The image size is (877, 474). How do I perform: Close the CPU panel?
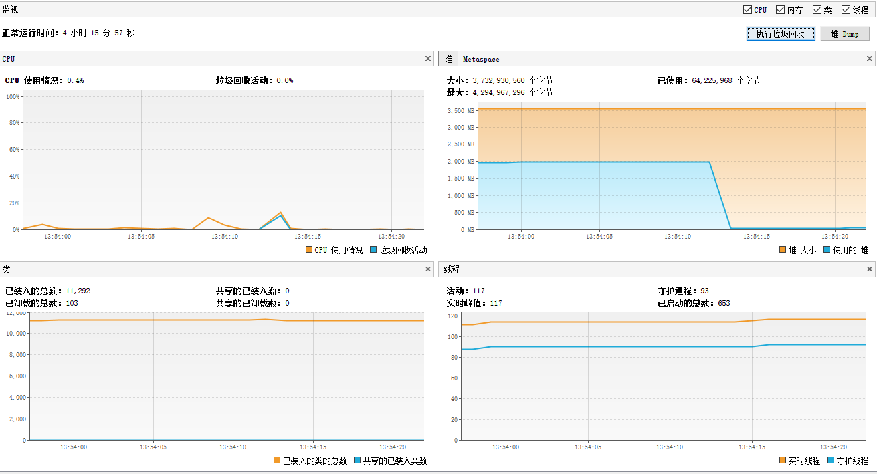(428, 59)
